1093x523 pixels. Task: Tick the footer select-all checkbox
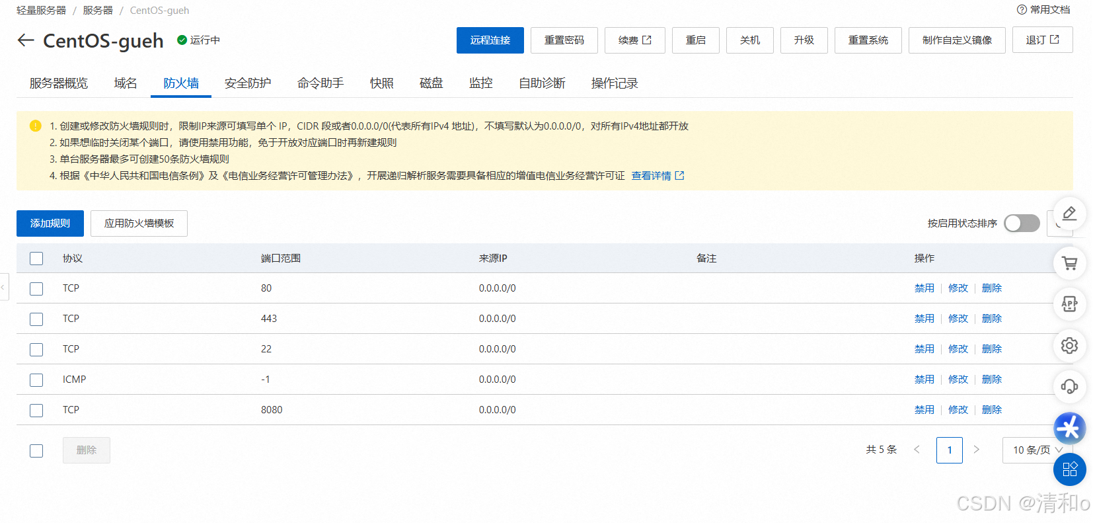click(x=36, y=451)
